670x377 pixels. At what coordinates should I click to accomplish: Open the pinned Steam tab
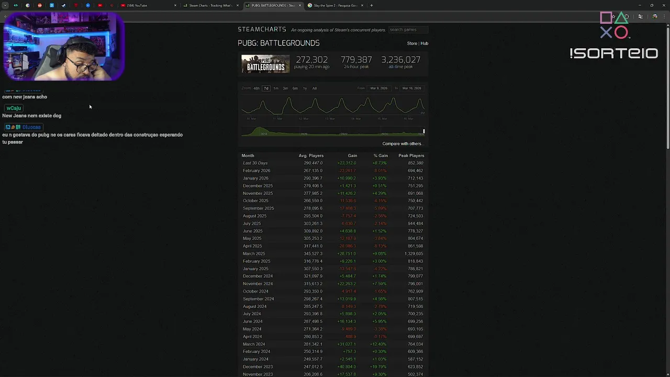[x=64, y=5]
